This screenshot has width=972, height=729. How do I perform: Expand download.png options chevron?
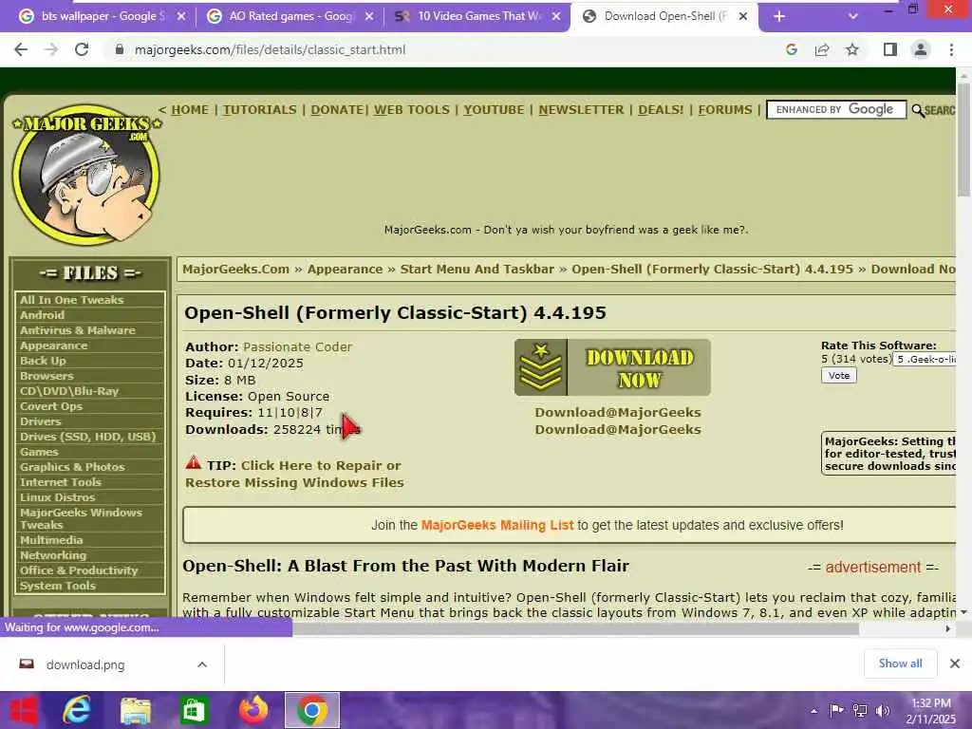tap(202, 664)
